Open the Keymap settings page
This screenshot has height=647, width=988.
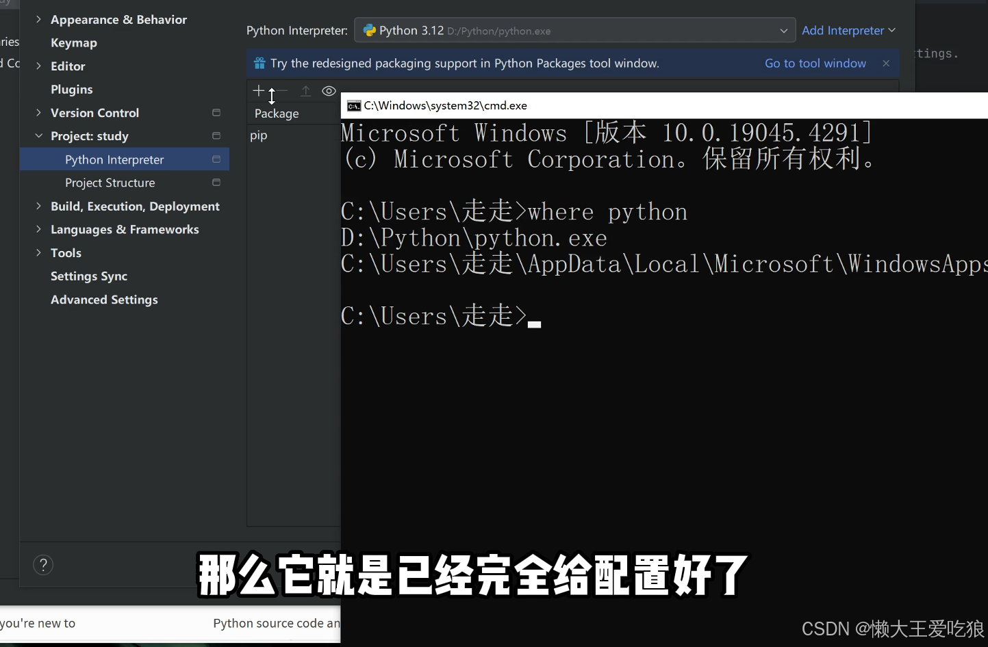[74, 42]
